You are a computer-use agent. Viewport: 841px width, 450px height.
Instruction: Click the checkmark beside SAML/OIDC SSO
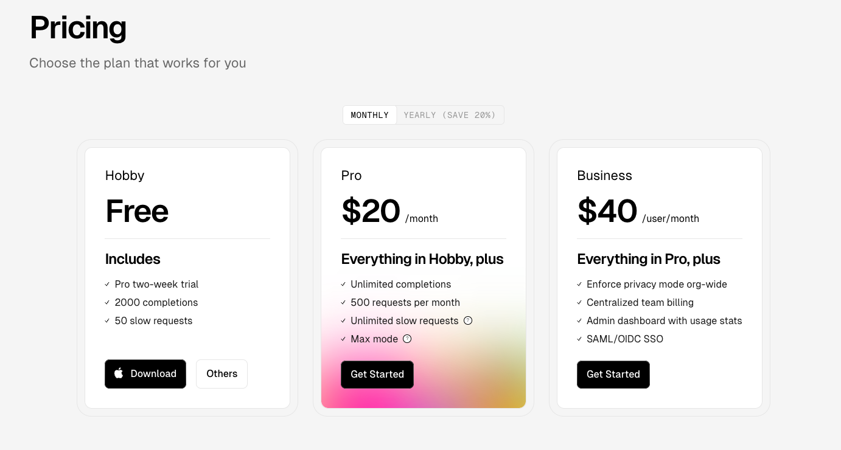click(x=579, y=339)
